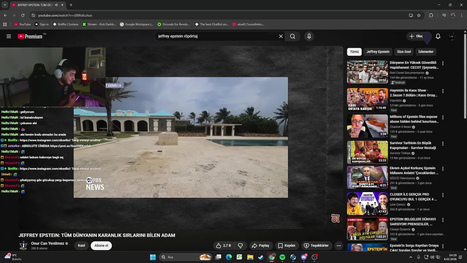467x263 pixels.
Task: Open the media control icon in Chrome's toolbar
Action: point(444,15)
